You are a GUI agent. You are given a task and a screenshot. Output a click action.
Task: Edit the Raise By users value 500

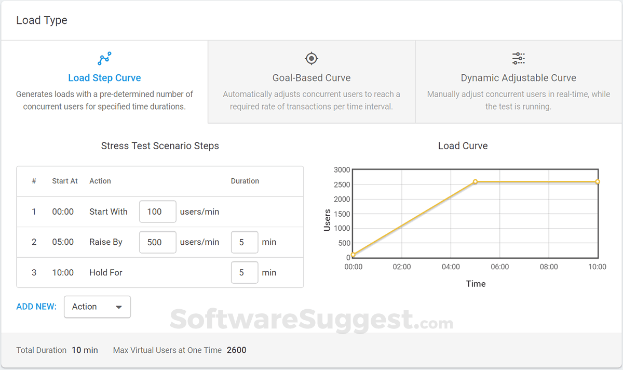point(157,242)
